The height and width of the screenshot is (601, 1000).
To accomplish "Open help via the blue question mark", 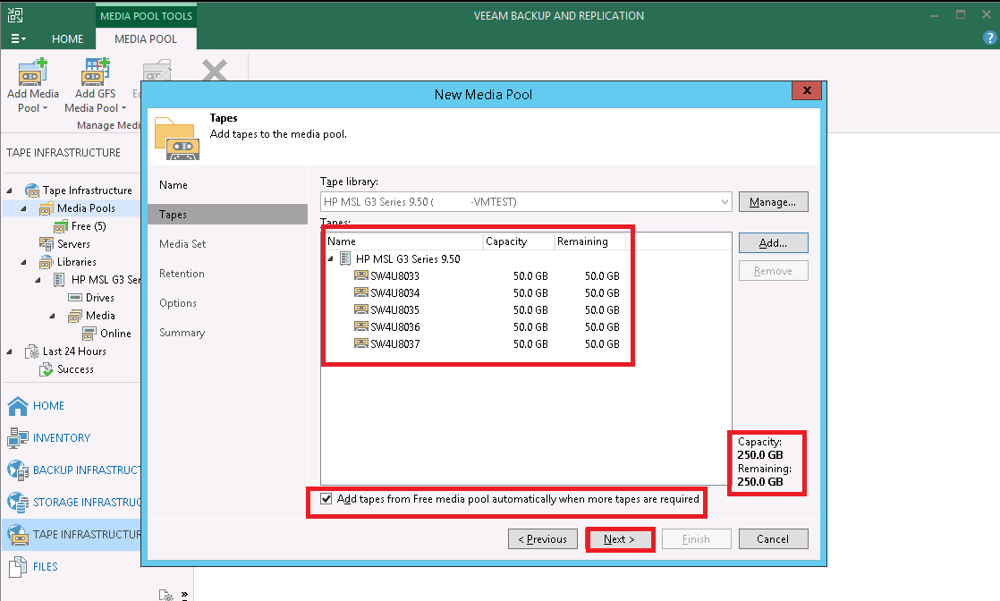I will pos(989,38).
